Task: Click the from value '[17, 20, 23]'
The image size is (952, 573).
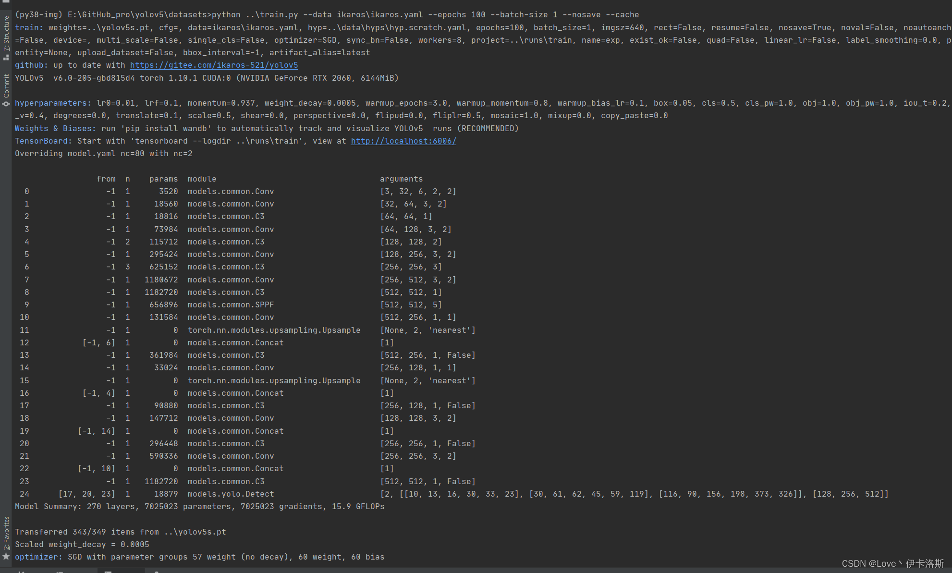Action: (86, 494)
